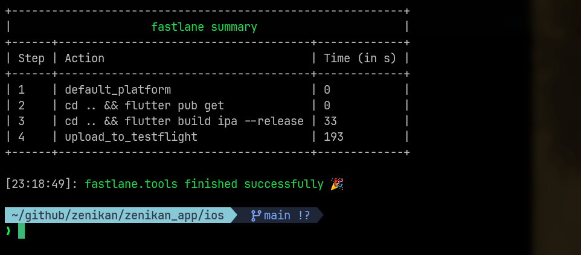Click the Time (in s) column header
This screenshot has height=255, width=581.
click(360, 58)
